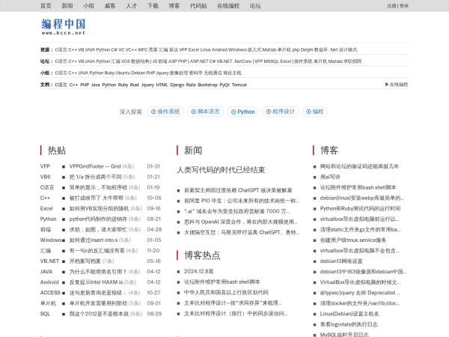This screenshot has height=337, width=449.
Task: Open the 论坛 top menu item
Action: pyautogui.click(x=255, y=5)
